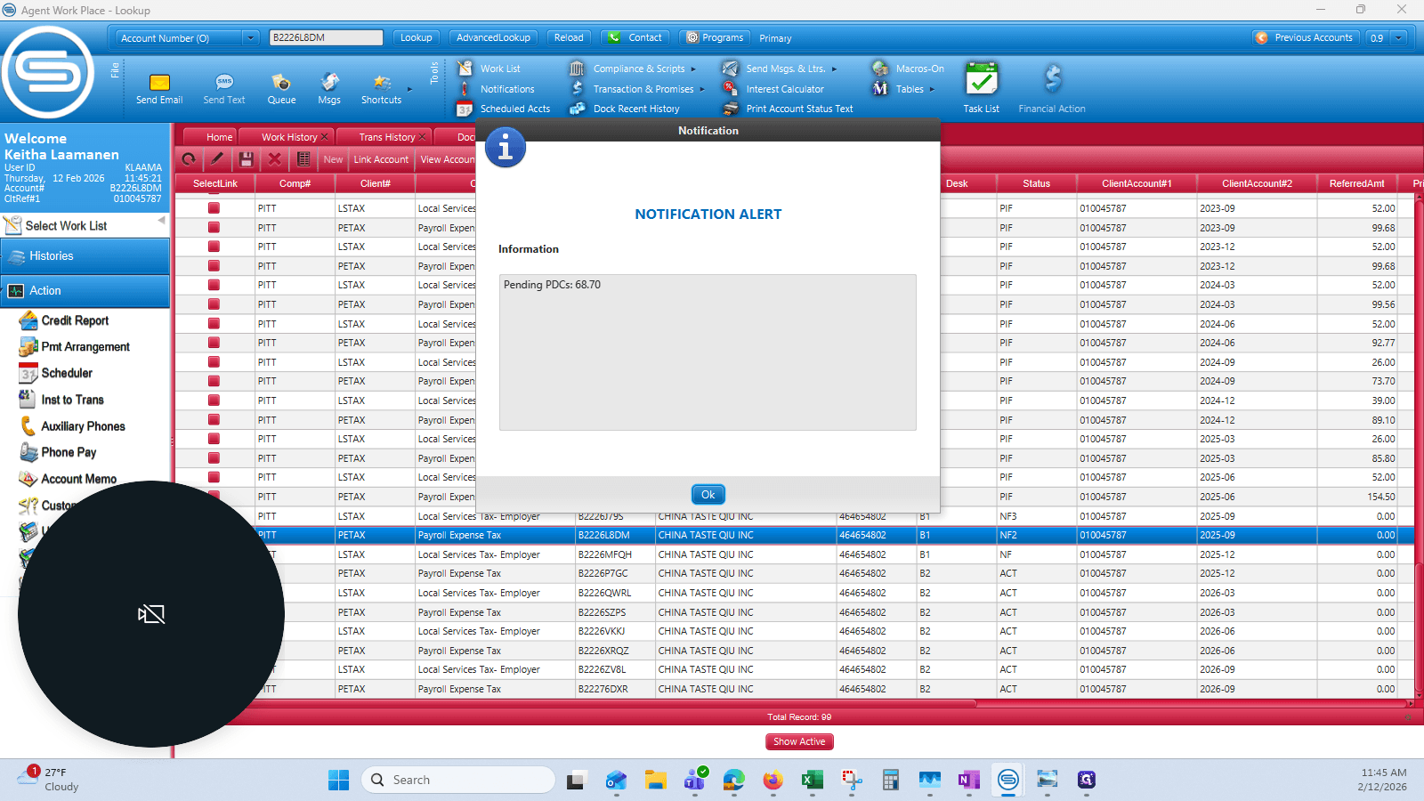Open the Scheduler sidebar item
The width and height of the screenshot is (1424, 801).
click(x=56, y=374)
